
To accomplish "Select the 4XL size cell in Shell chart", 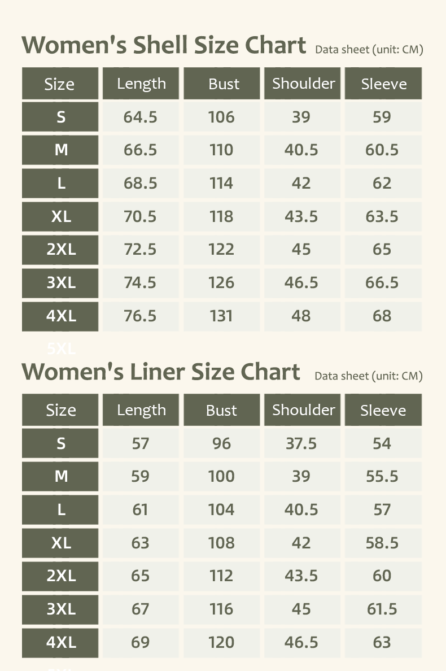I will 60,316.
